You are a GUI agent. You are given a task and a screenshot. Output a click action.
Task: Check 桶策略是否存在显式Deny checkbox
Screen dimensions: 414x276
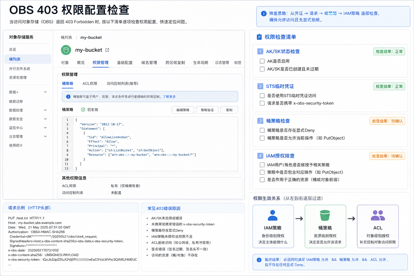(x=262, y=130)
